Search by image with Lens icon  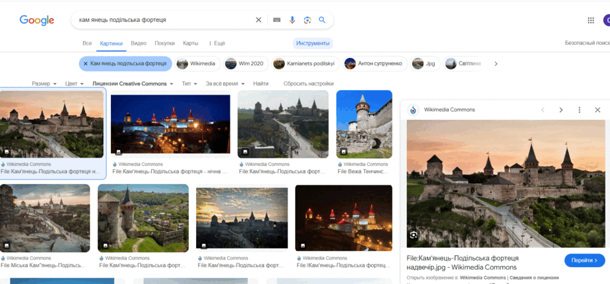click(308, 20)
